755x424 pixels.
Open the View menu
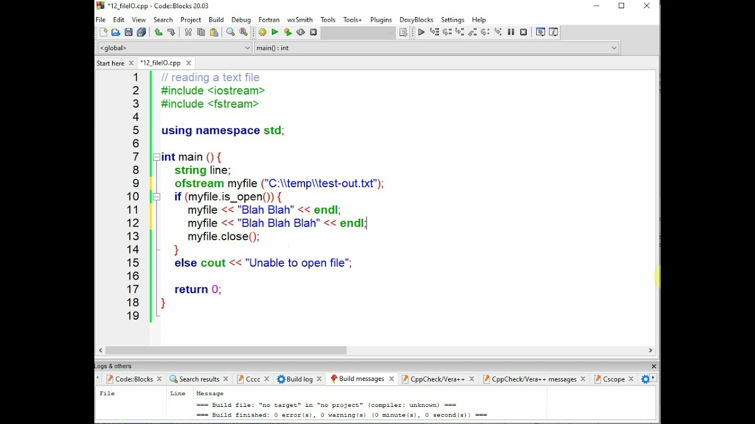tap(139, 19)
